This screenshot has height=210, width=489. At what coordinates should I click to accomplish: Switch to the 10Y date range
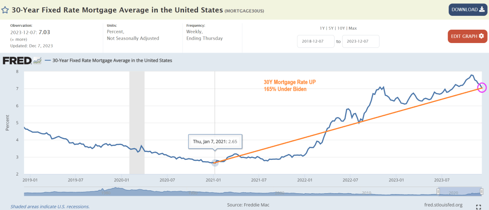[x=343, y=28]
